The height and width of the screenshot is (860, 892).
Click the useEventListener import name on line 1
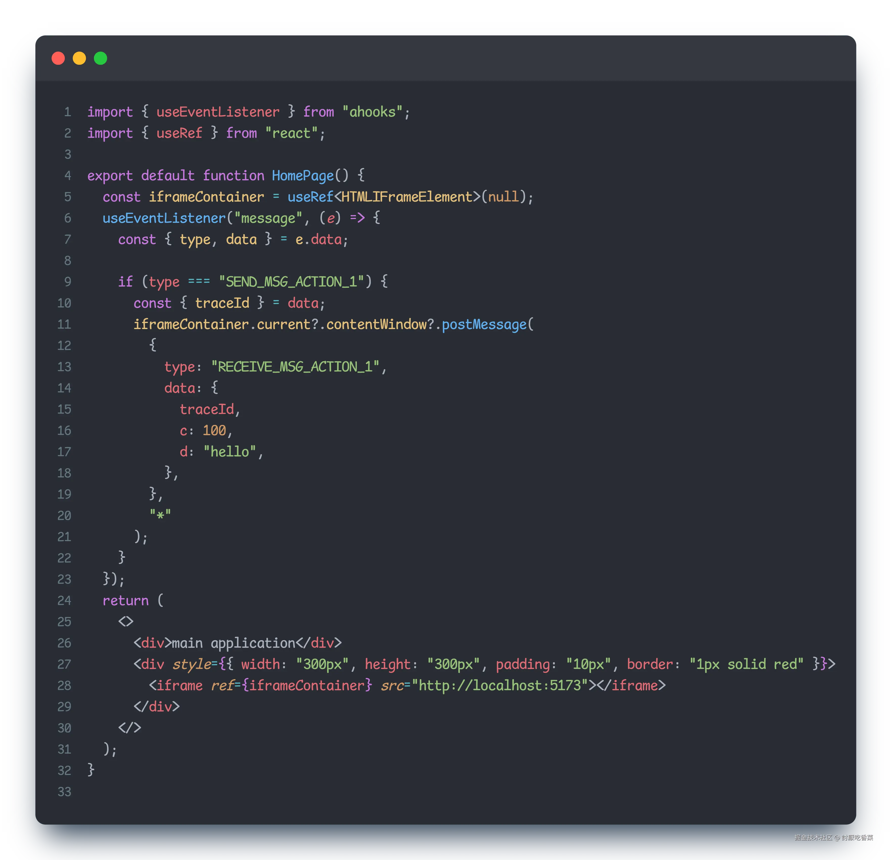click(218, 112)
